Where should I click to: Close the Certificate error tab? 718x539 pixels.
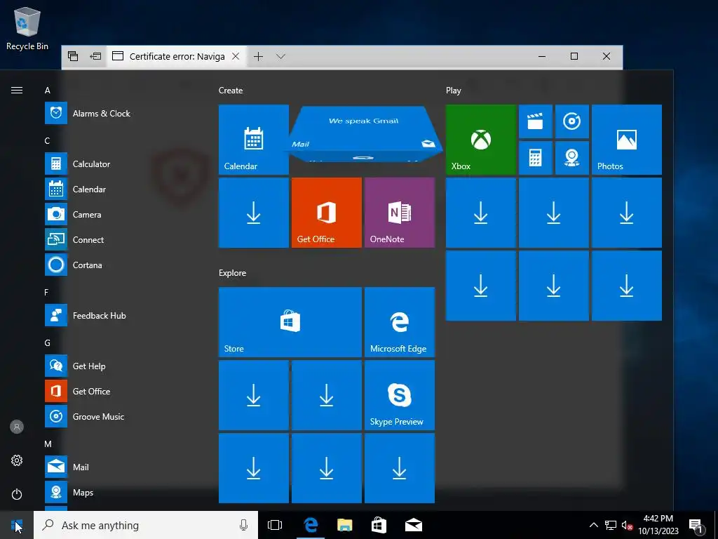236,56
